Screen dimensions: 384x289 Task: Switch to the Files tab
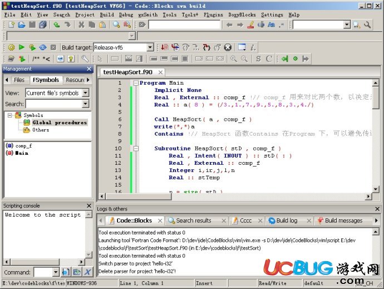click(x=19, y=80)
